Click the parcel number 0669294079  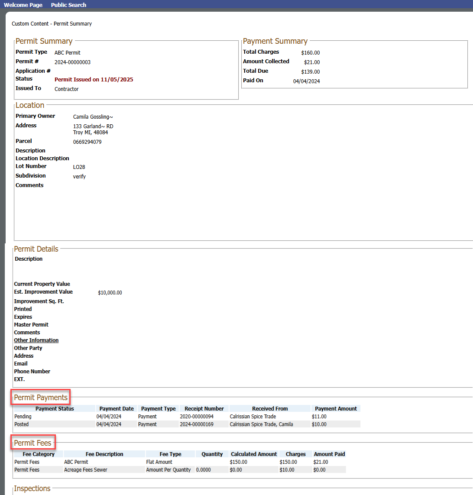click(x=87, y=142)
